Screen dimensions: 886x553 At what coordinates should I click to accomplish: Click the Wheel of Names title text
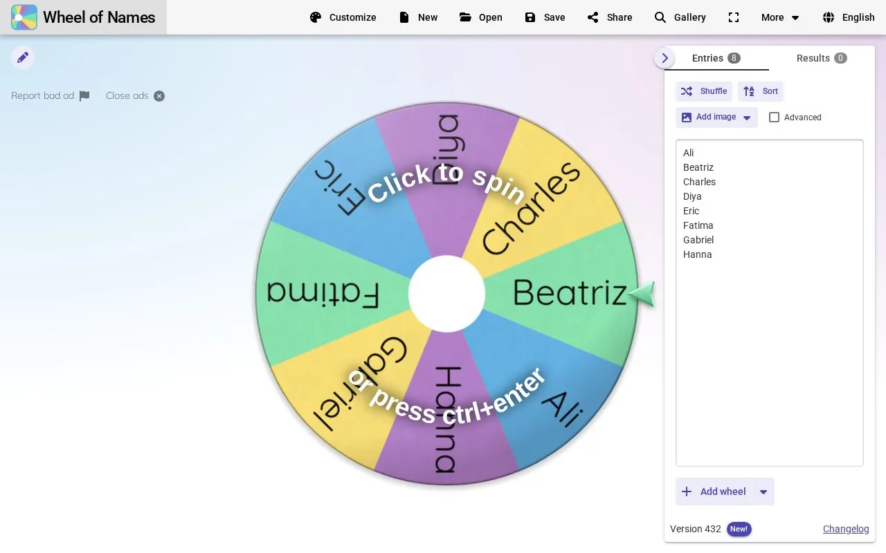coord(99,17)
